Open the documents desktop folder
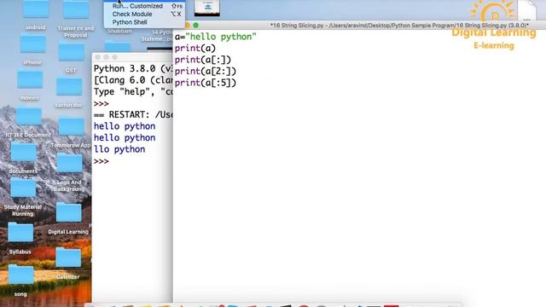This screenshot has height=307, width=546. [x=23, y=152]
